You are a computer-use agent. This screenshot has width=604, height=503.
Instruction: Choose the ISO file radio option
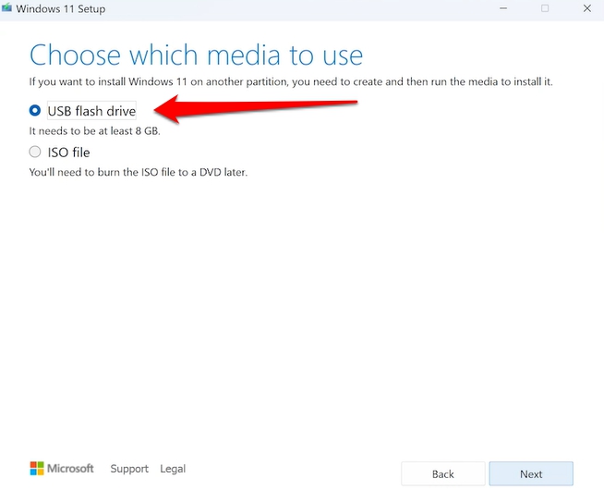point(35,152)
